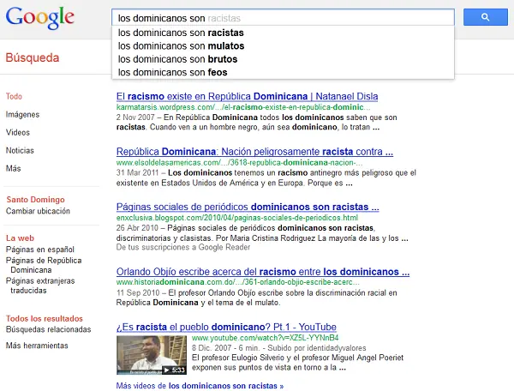Filter by Páginas de República Dominicana

[44, 265]
